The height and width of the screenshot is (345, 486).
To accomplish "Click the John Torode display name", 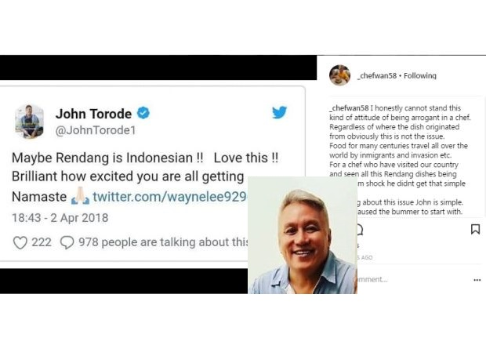I will 93,114.
